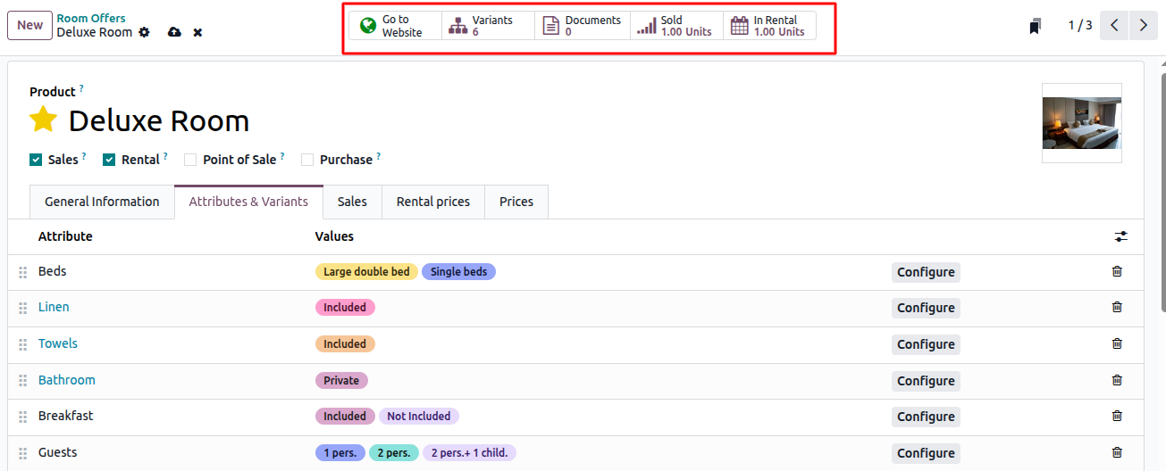Click the gear settings icon beside Deluxe Room
The image size is (1166, 471).
145,32
